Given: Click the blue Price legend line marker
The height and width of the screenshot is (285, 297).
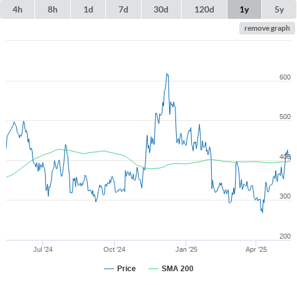Looking at the screenshot, I should (x=109, y=269).
